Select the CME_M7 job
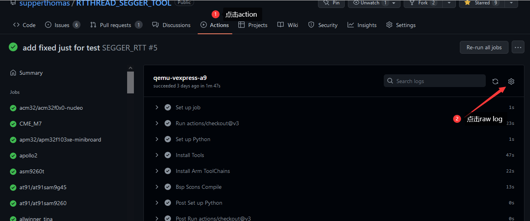Screen dimensions: 530x221 [31, 124]
